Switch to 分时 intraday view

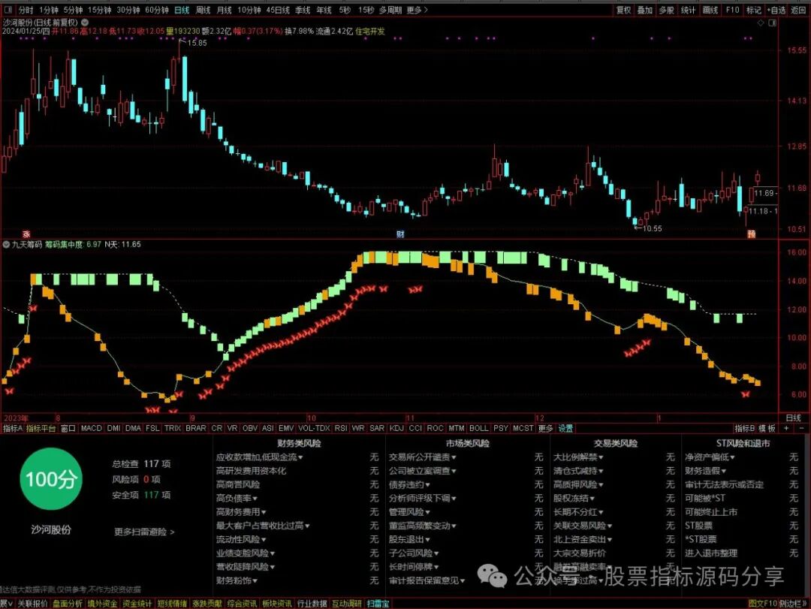(26, 10)
